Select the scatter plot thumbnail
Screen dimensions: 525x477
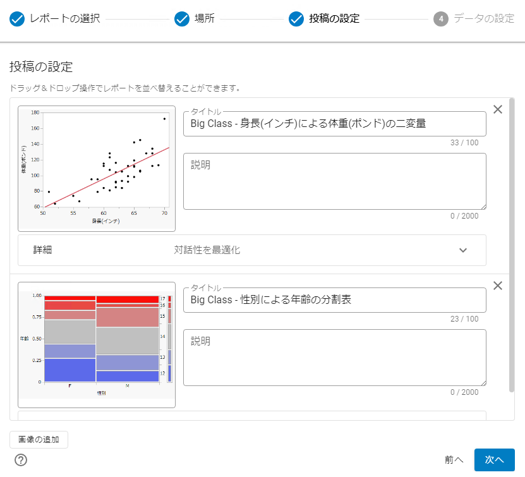(x=97, y=169)
